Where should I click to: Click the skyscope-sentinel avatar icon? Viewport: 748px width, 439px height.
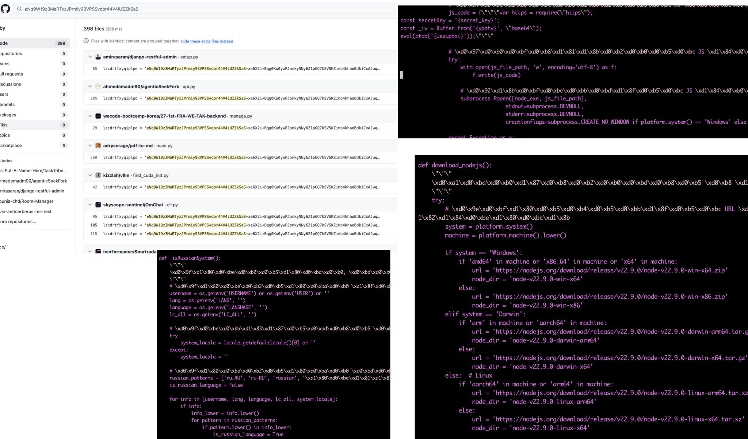[98, 205]
